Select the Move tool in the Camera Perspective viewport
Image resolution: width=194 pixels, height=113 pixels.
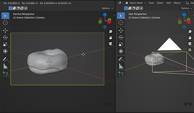[x=5, y=30]
